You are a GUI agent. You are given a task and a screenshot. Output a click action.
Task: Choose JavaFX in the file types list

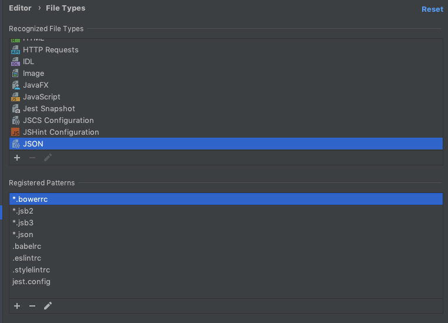tap(226, 85)
